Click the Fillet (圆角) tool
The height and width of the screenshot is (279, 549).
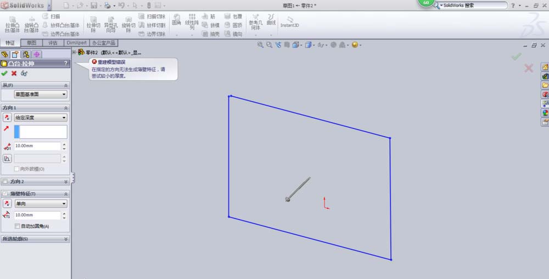[x=176, y=20]
